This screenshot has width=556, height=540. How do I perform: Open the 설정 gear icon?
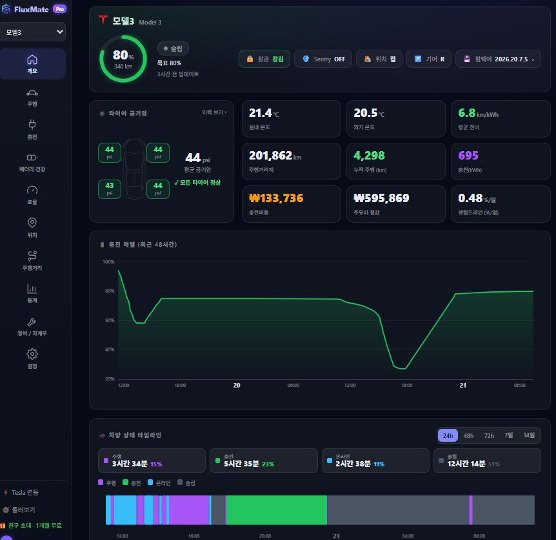tap(32, 354)
